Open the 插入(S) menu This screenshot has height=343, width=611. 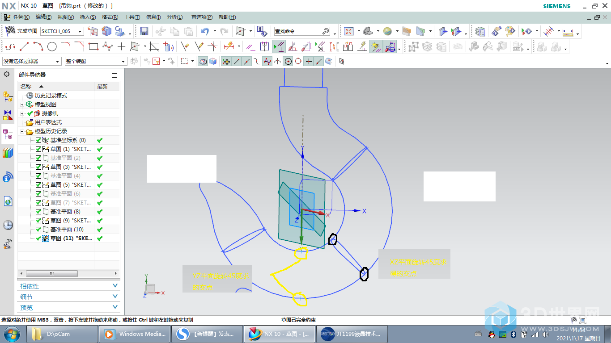(x=88, y=17)
